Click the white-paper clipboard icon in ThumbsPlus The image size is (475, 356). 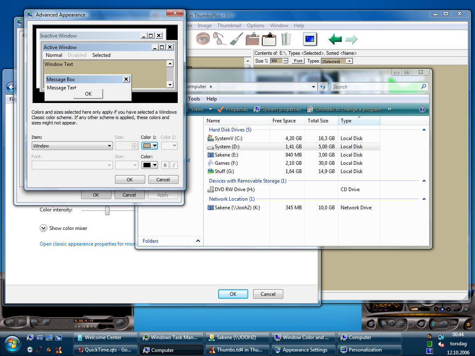269,39
